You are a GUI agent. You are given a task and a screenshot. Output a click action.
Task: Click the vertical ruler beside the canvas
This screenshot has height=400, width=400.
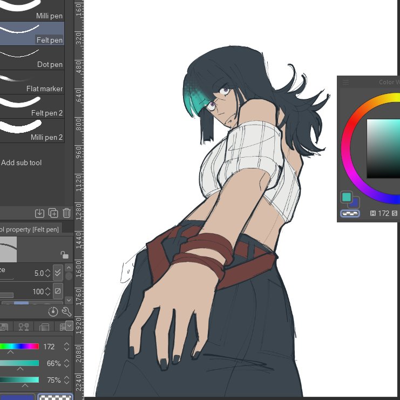(x=79, y=200)
